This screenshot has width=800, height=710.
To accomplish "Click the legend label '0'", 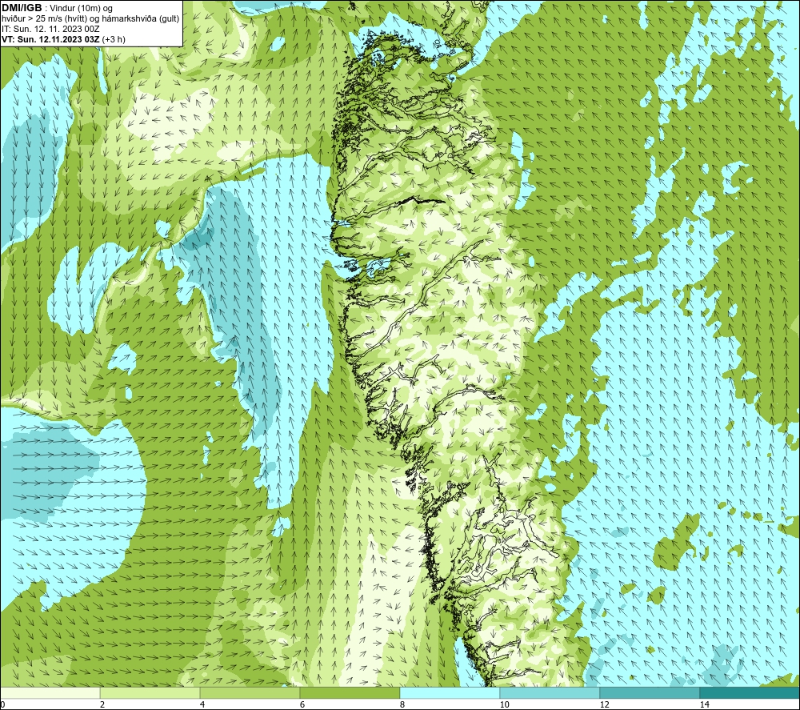I will pos(2,704).
